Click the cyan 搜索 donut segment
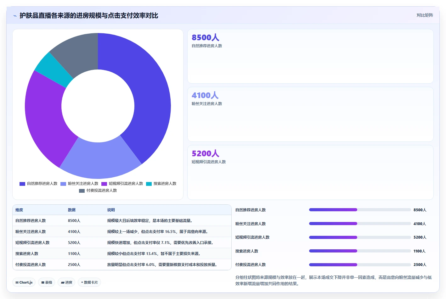This screenshot has width=446, height=299. click(x=54, y=69)
